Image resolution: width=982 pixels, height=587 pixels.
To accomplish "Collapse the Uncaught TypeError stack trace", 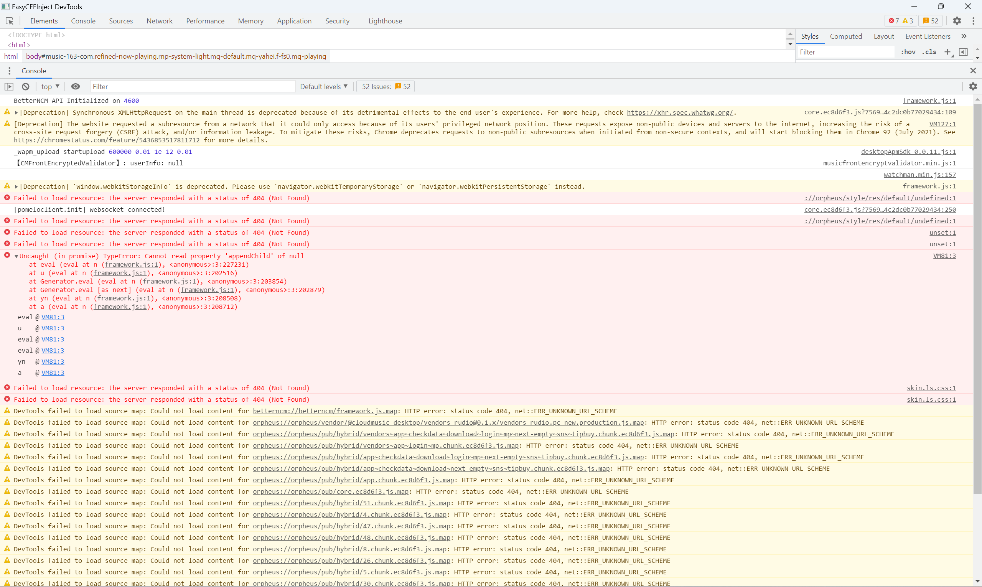I will [x=16, y=256].
